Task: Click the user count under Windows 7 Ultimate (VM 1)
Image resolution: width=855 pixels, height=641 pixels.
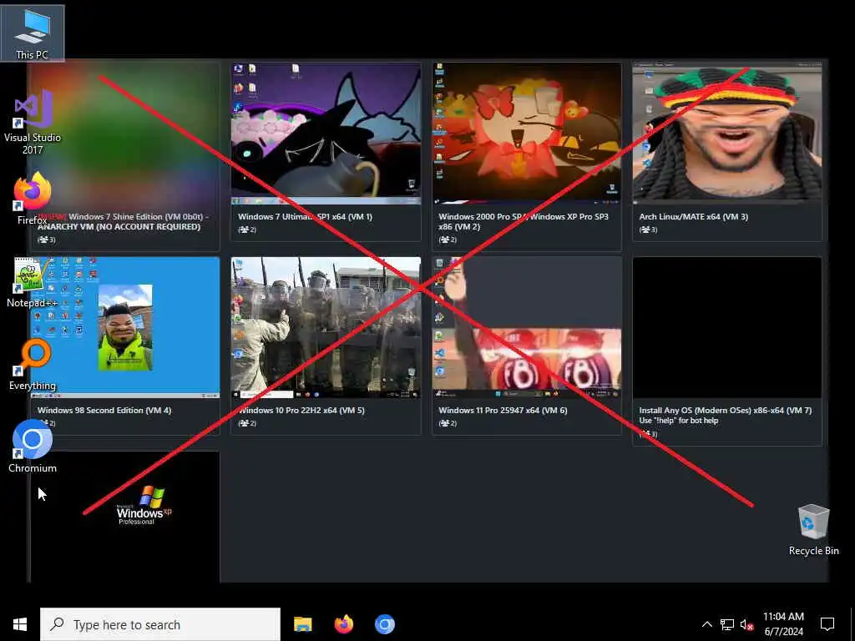Action: pyautogui.click(x=247, y=230)
